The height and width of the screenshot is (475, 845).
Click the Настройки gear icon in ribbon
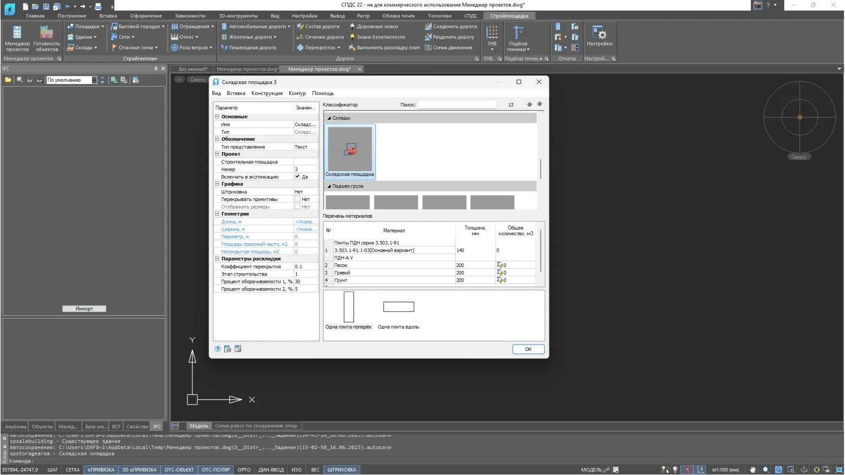[x=599, y=36]
